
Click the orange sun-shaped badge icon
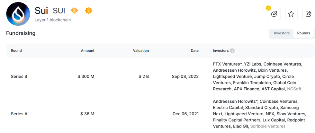pyautogui.click(x=89, y=10)
